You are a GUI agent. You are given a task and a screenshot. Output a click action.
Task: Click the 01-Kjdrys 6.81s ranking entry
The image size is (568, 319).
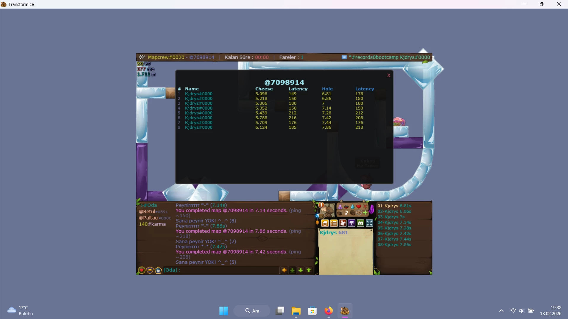pyautogui.click(x=394, y=206)
